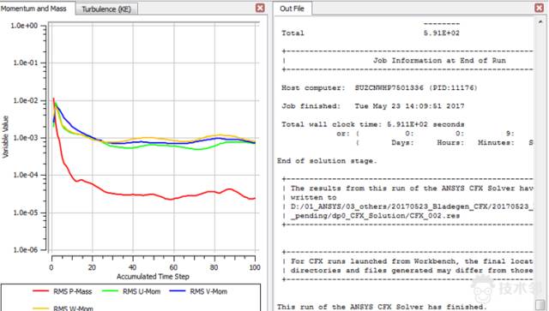Image resolution: width=549 pixels, height=311 pixels.
Task: Select the RMS P-Mass legend label
Action: (72, 291)
